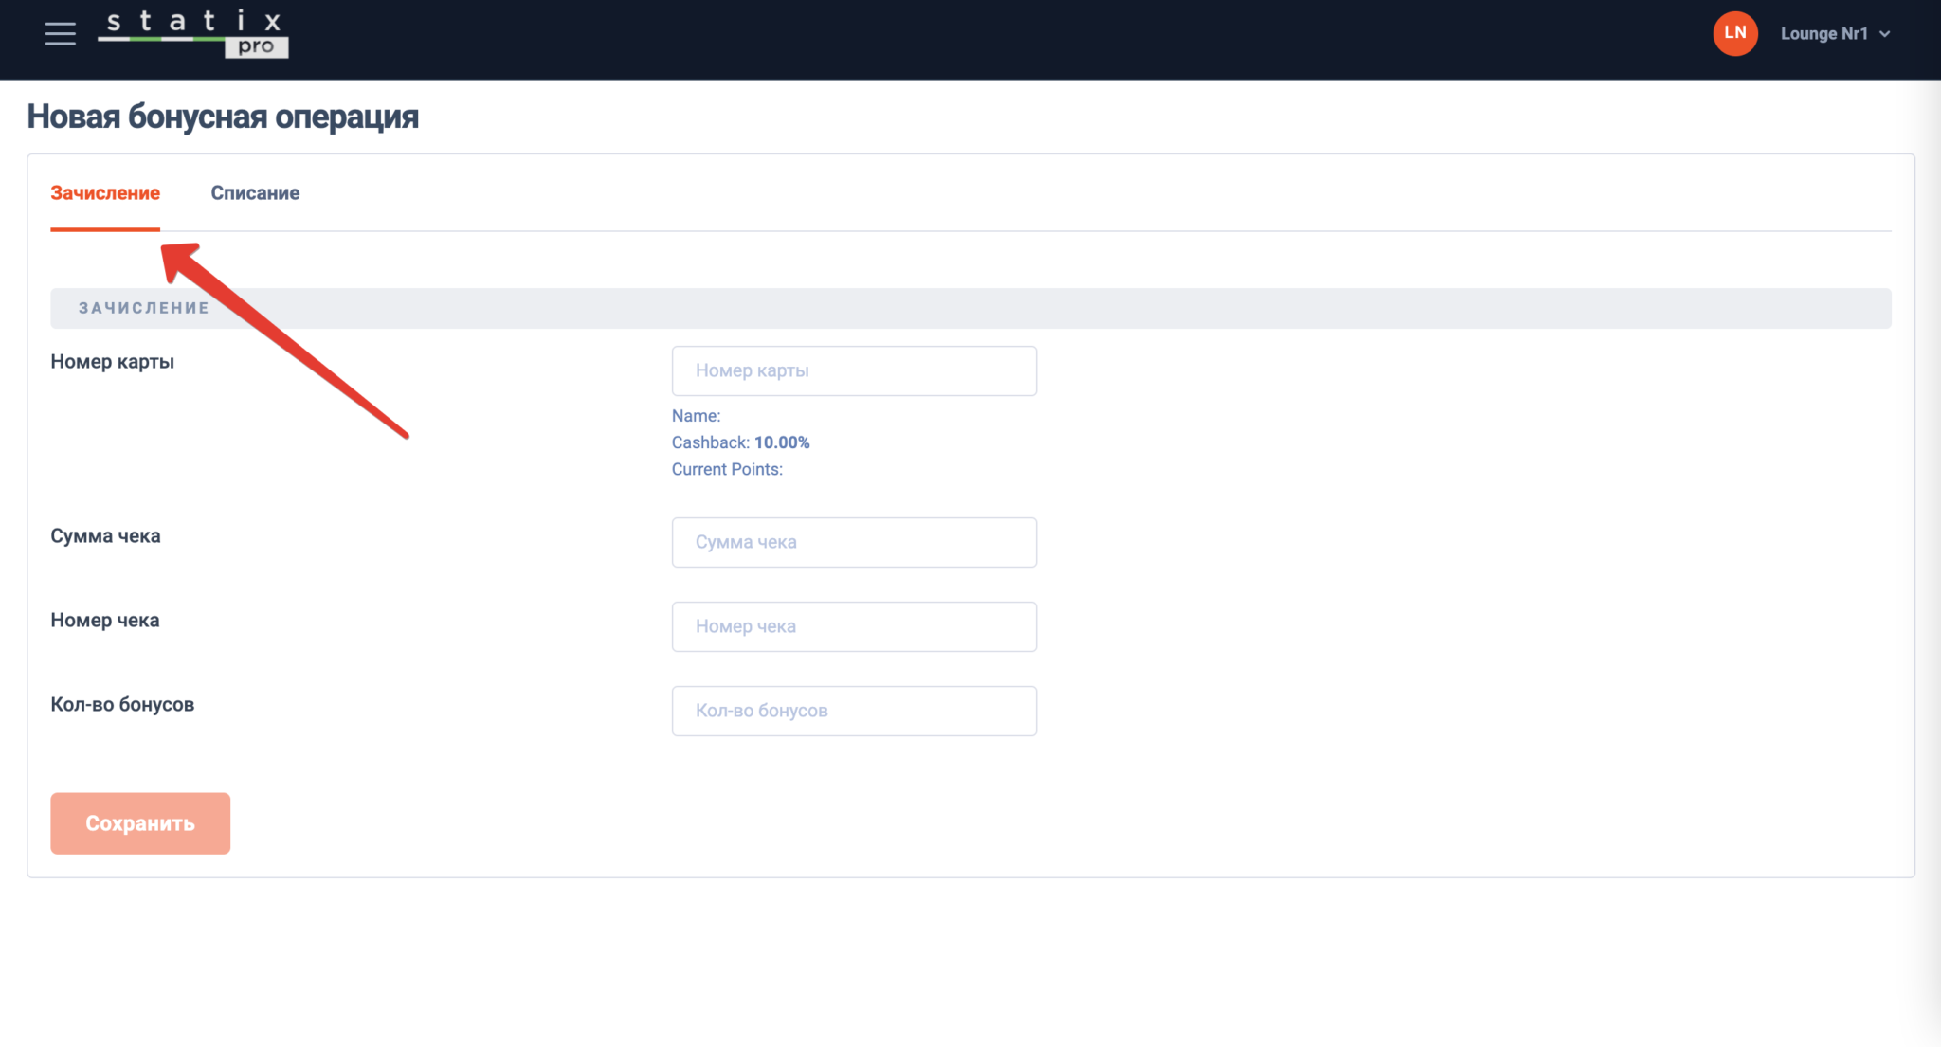Image resolution: width=1941 pixels, height=1047 pixels.
Task: Click the LN user avatar icon
Action: [x=1736, y=33]
